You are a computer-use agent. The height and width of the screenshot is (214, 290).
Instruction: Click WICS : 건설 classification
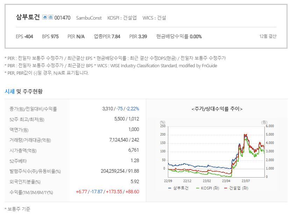(154, 18)
